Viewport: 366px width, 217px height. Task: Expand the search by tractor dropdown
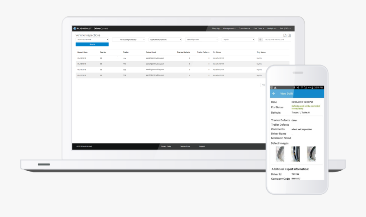(x=201, y=40)
